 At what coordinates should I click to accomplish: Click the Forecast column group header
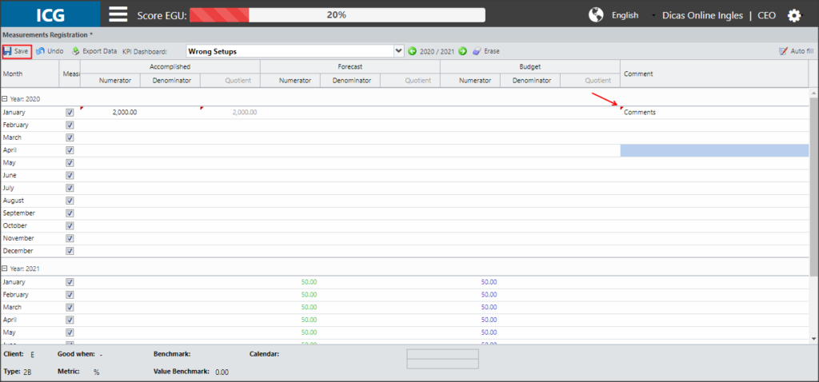[x=350, y=67]
